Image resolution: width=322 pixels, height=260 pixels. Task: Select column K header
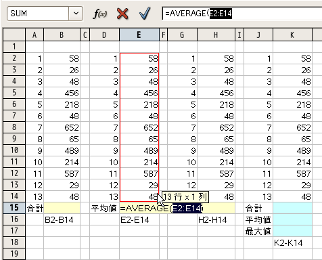tap(292, 35)
